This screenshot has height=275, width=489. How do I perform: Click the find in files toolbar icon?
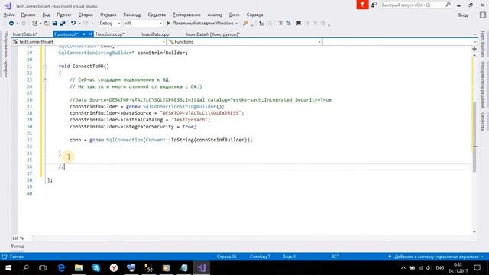(x=246, y=24)
